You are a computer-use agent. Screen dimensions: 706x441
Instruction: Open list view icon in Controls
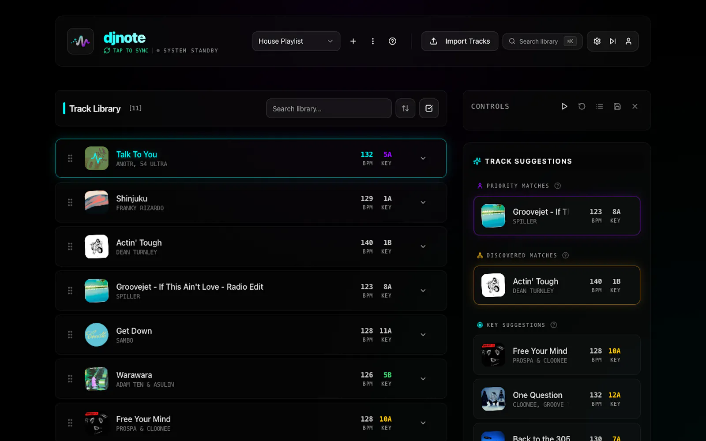599,106
